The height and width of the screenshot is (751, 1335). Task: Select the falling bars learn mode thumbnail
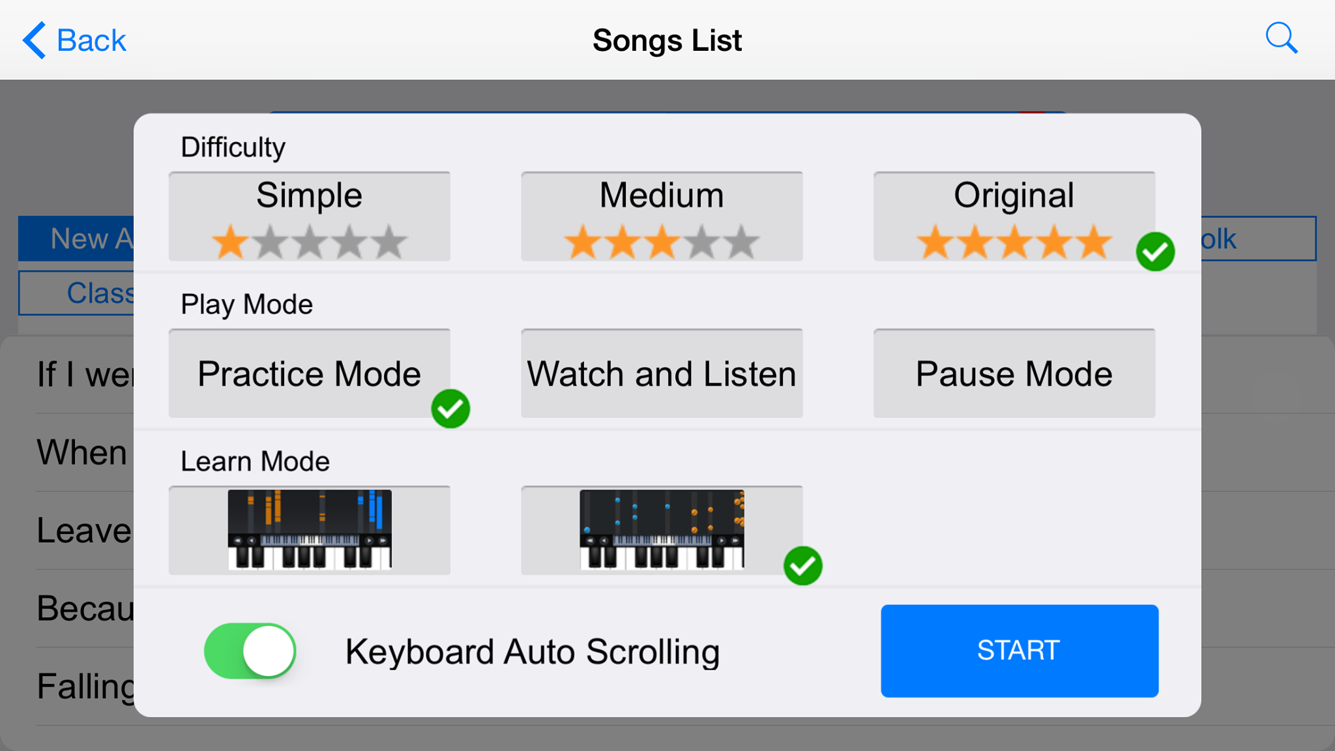(309, 530)
